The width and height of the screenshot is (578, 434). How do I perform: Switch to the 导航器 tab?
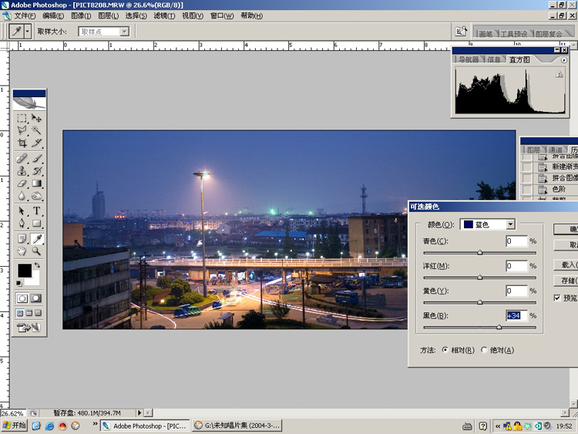point(469,59)
